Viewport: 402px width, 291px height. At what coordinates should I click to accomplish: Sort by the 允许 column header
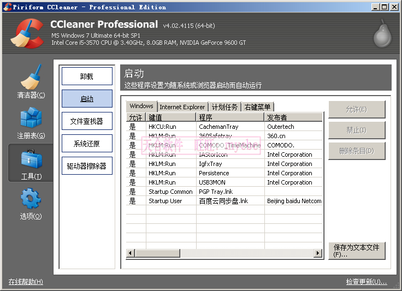(136, 117)
